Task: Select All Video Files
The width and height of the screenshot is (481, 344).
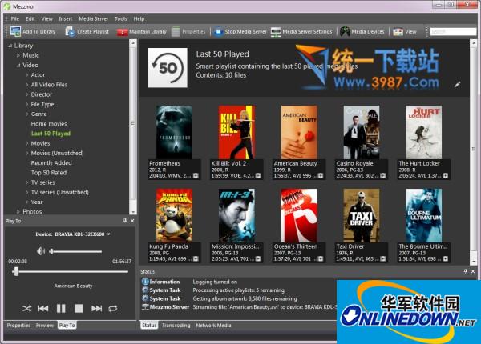Action: pyautogui.click(x=49, y=85)
